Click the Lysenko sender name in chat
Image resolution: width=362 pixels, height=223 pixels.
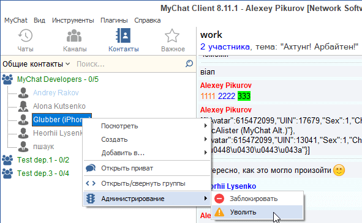(x=233, y=186)
